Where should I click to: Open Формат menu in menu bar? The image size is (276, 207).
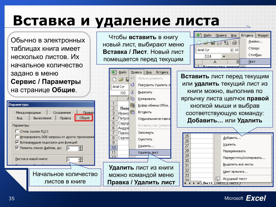[x=263, y=35]
